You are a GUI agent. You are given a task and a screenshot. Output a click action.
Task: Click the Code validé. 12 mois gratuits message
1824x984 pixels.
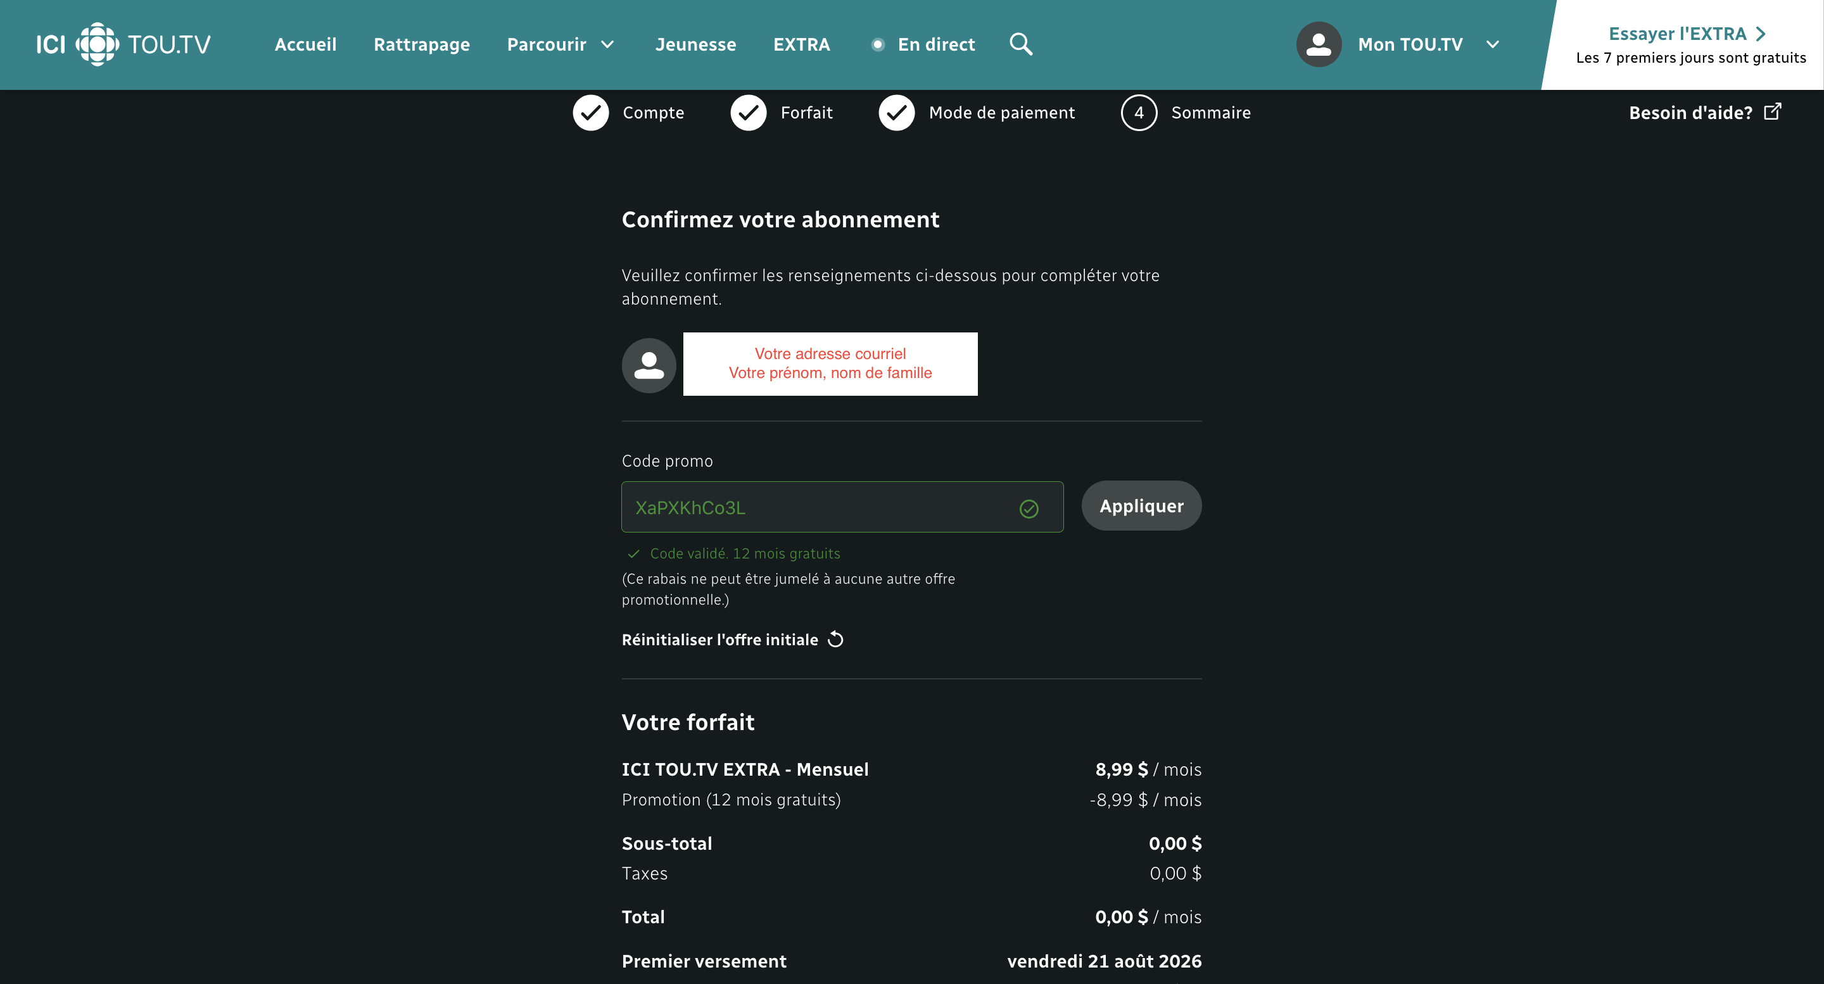745,553
